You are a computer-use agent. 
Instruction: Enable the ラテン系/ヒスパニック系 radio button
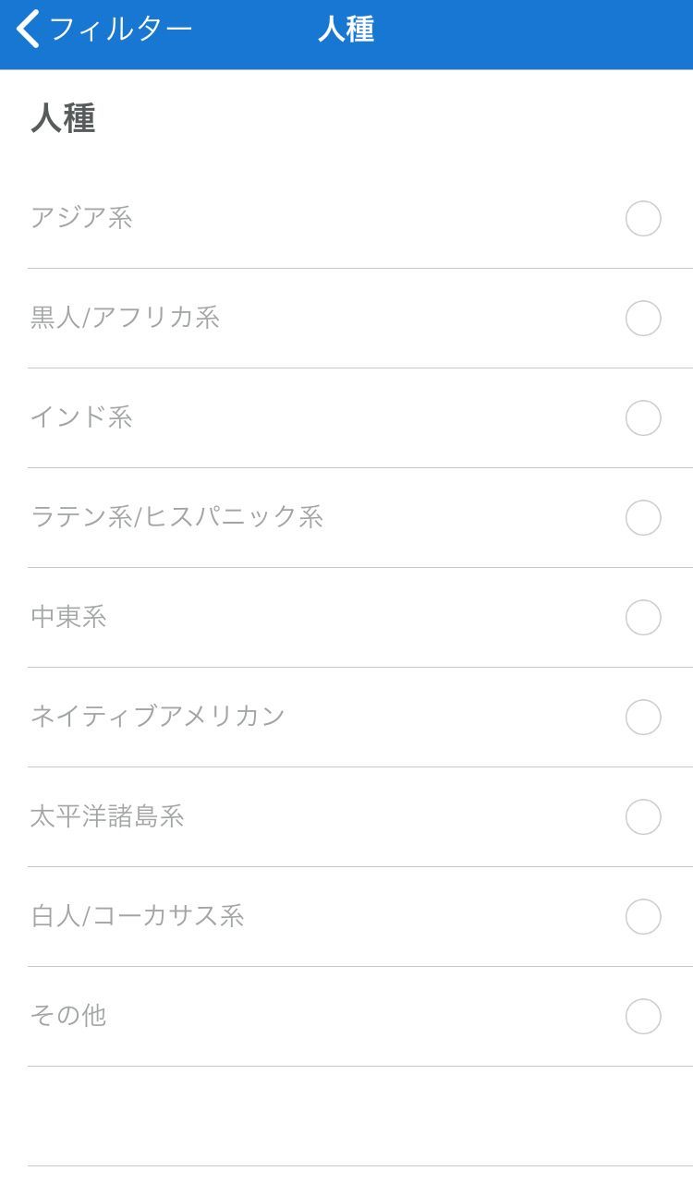(643, 518)
